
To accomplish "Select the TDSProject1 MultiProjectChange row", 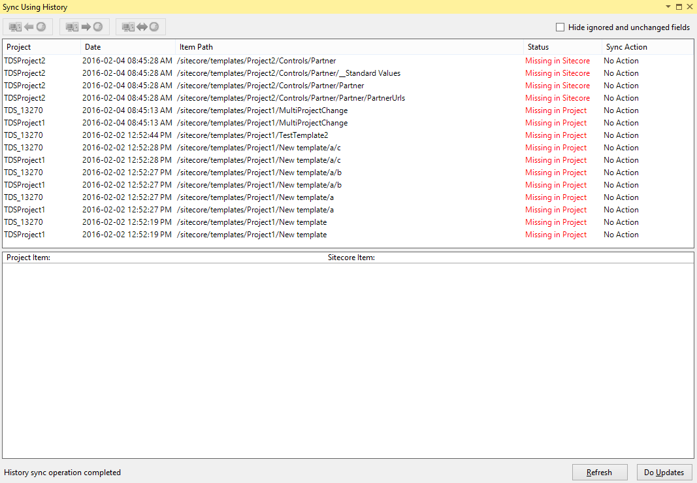I will pos(348,123).
